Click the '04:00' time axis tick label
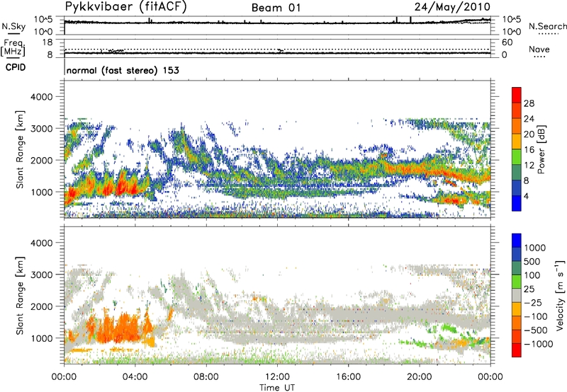 point(135,377)
